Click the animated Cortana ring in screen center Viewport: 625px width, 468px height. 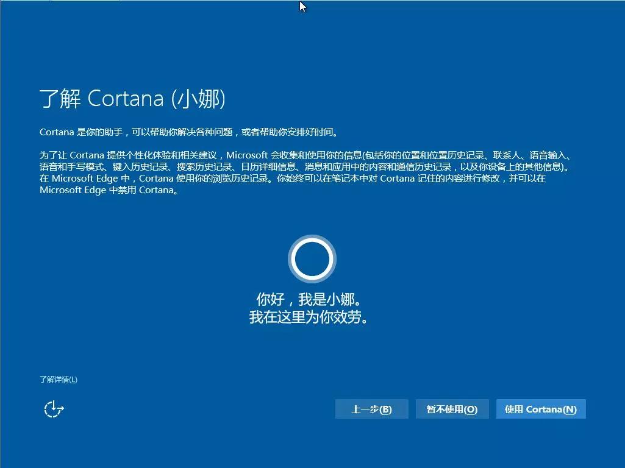[x=312, y=258]
